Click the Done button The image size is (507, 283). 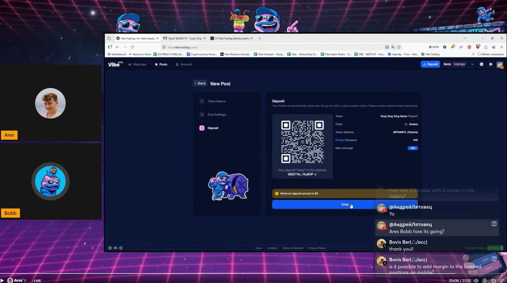(345, 204)
